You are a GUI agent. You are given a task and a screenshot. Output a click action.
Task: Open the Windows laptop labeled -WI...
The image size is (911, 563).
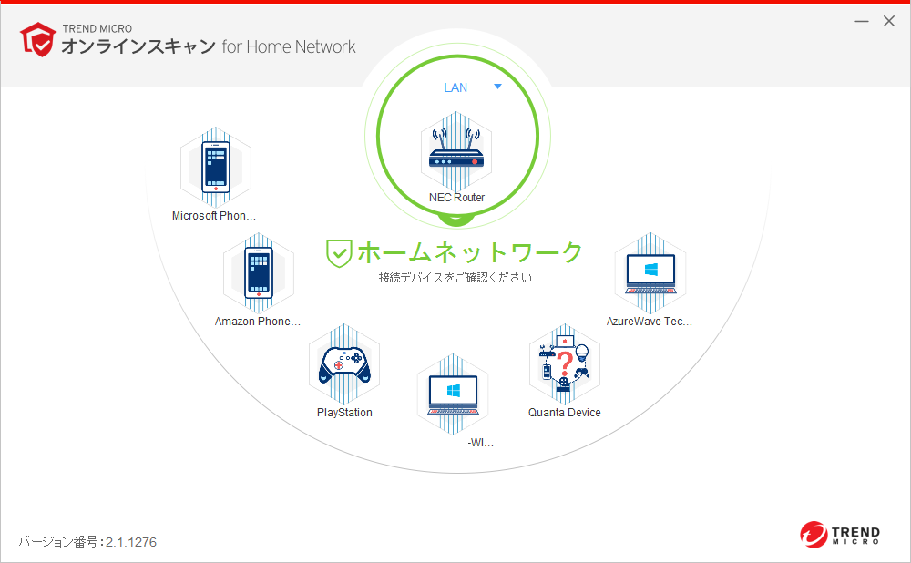pyautogui.click(x=453, y=394)
